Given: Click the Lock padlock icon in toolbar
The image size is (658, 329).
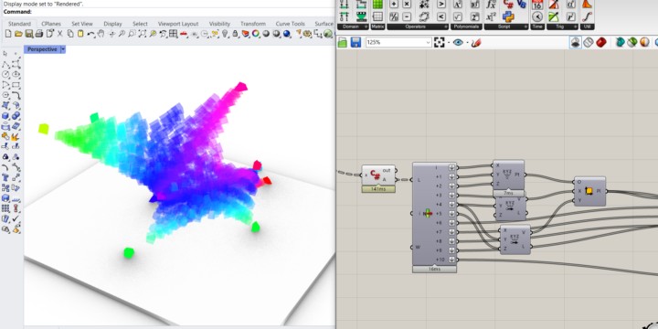Looking at the screenshot, I should pyautogui.click(x=236, y=34).
